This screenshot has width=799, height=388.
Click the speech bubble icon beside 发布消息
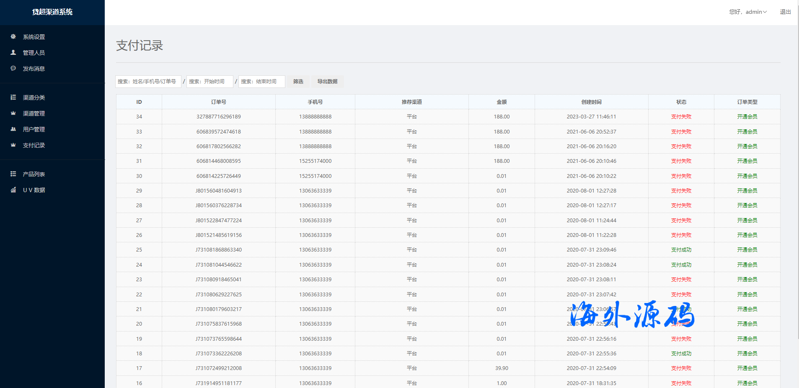tap(13, 69)
